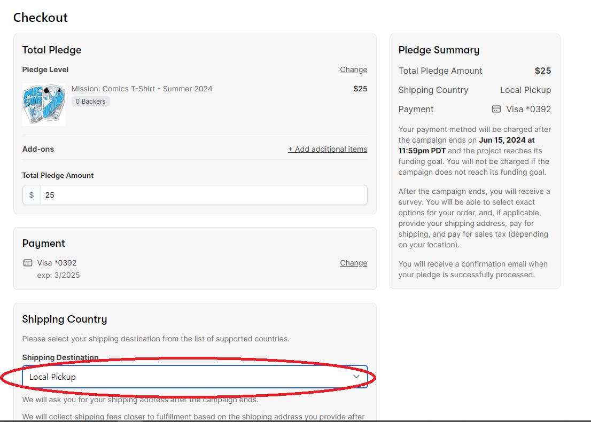Click the card expiry date exp: 3/2025
Viewport: 591px width, 422px height.
[58, 275]
